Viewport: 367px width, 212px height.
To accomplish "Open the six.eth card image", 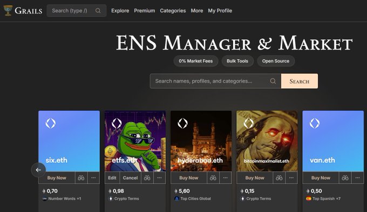I will pos(69,141).
